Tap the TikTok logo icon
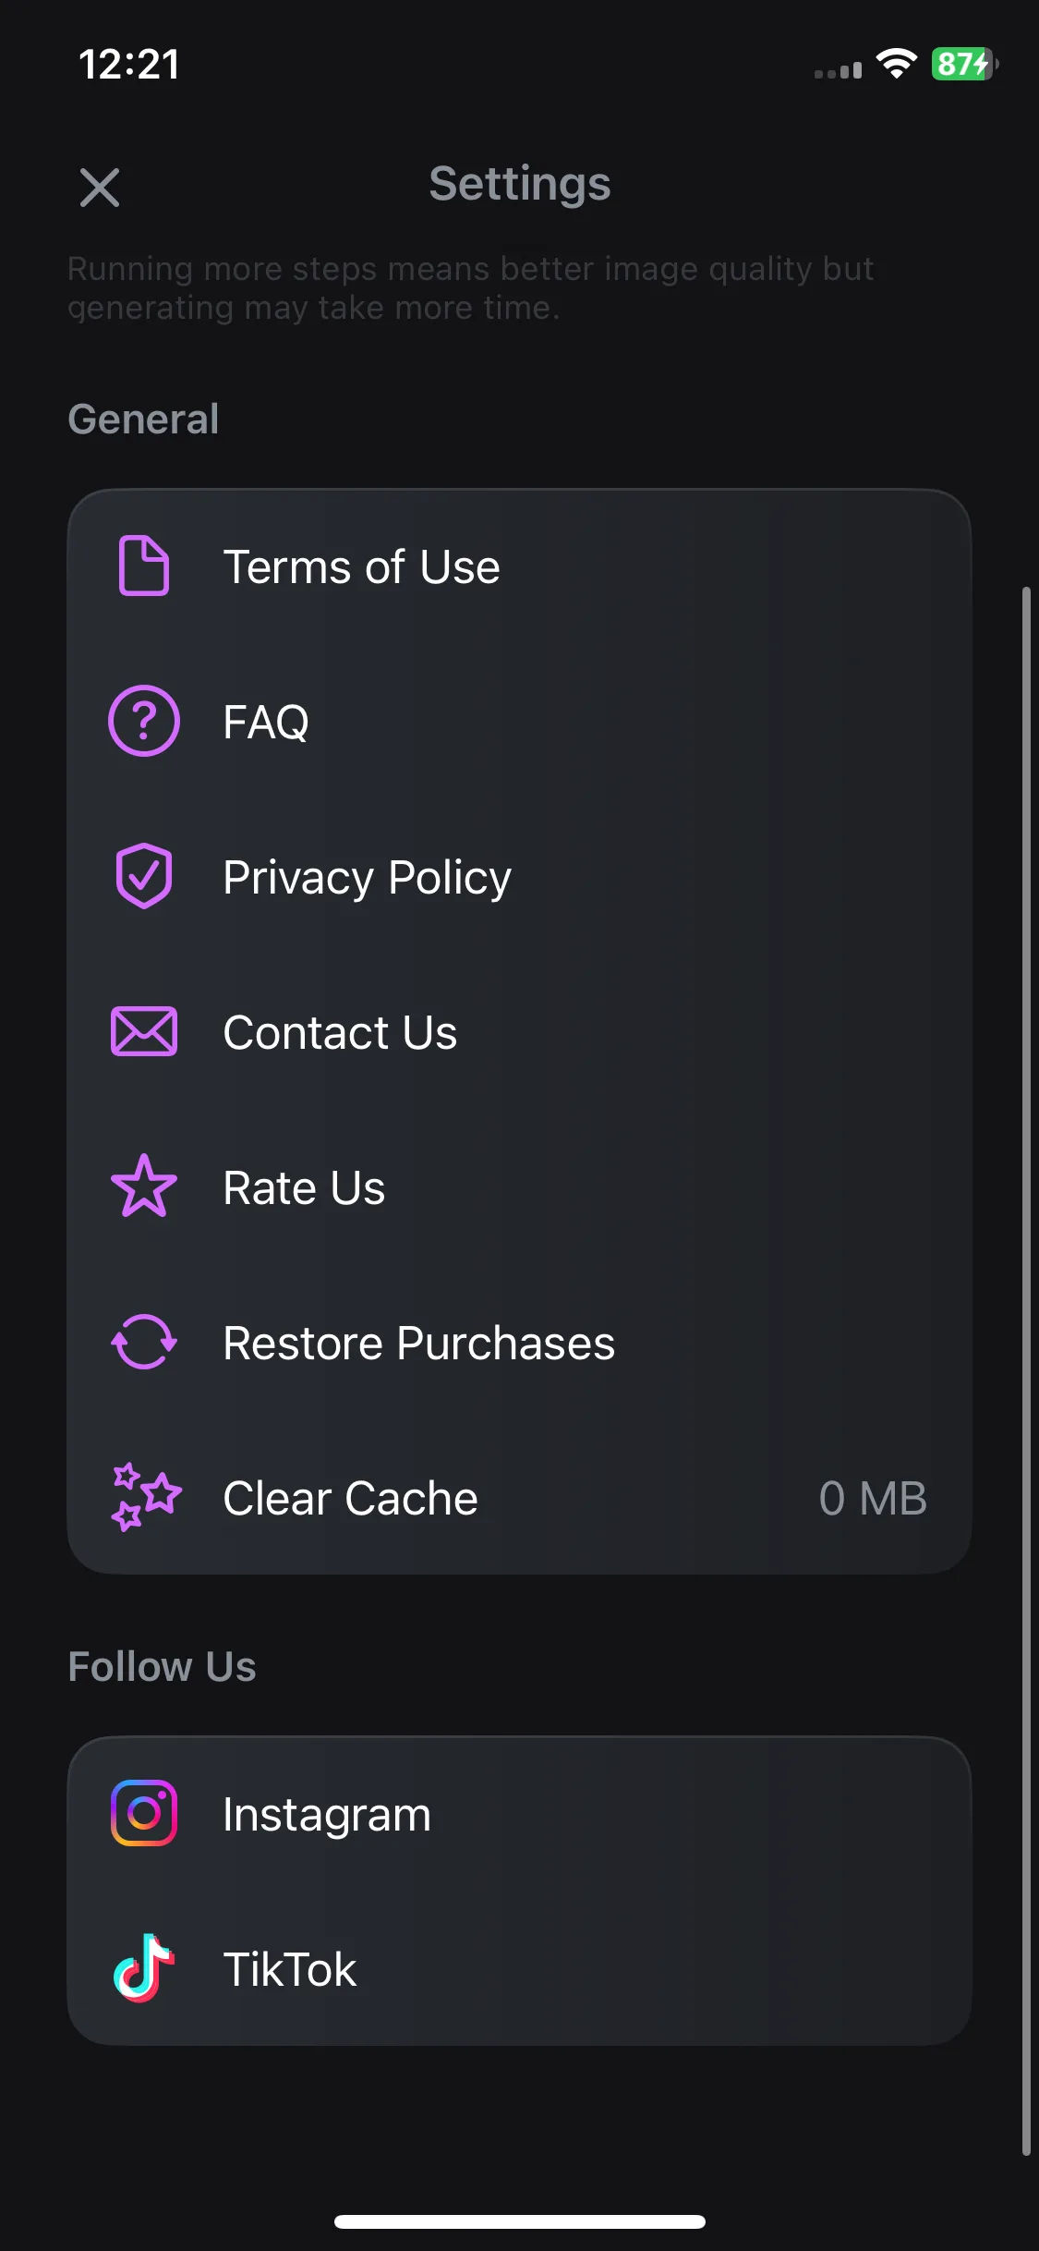 click(144, 1968)
